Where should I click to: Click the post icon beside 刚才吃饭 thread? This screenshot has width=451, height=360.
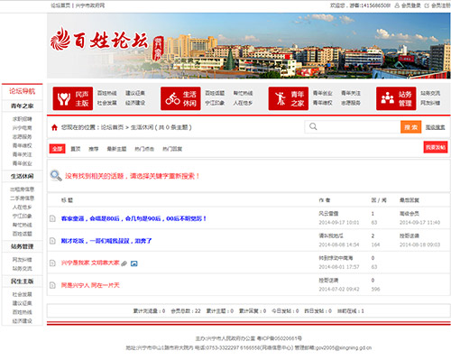[52, 241]
